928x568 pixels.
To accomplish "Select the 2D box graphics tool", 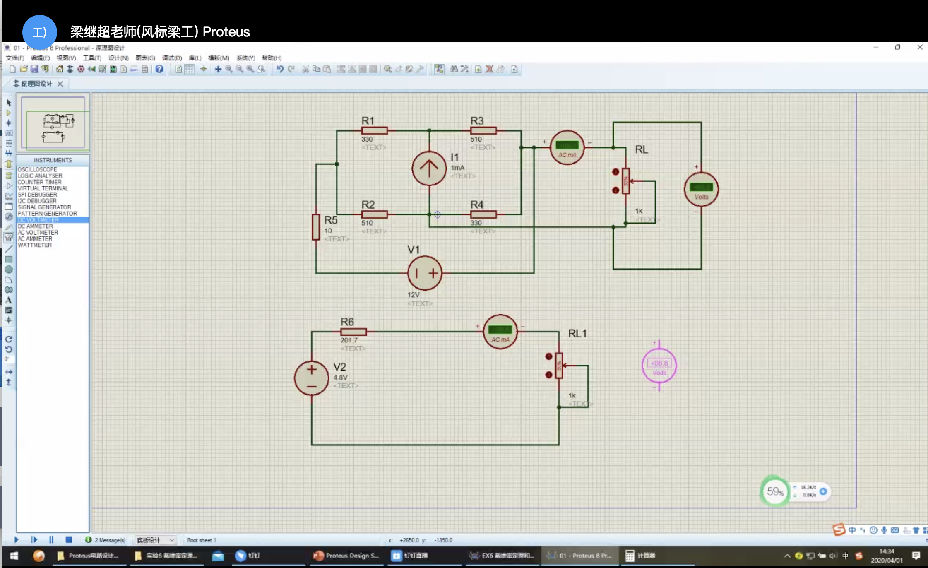I will [9, 259].
